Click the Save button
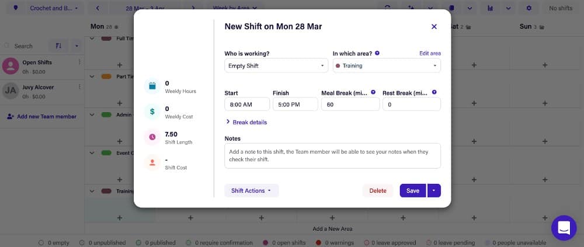Viewport: 584px width, 247px height. click(x=413, y=191)
